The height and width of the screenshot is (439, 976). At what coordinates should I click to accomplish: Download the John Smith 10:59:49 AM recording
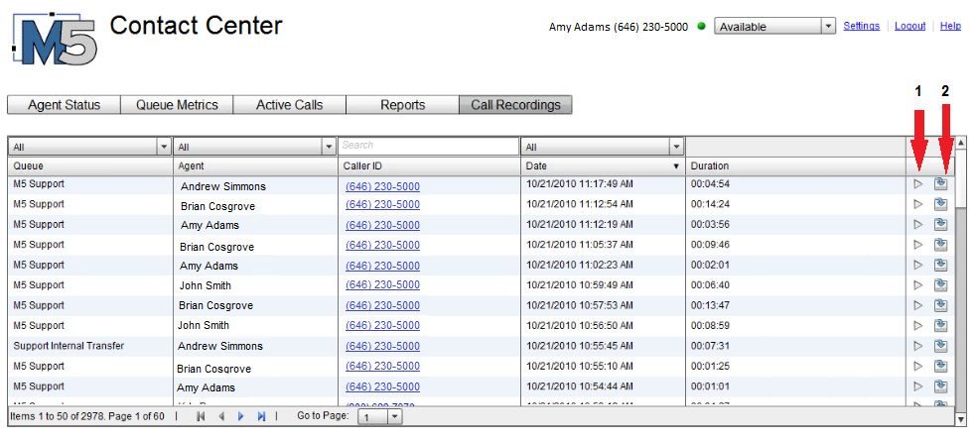940,285
